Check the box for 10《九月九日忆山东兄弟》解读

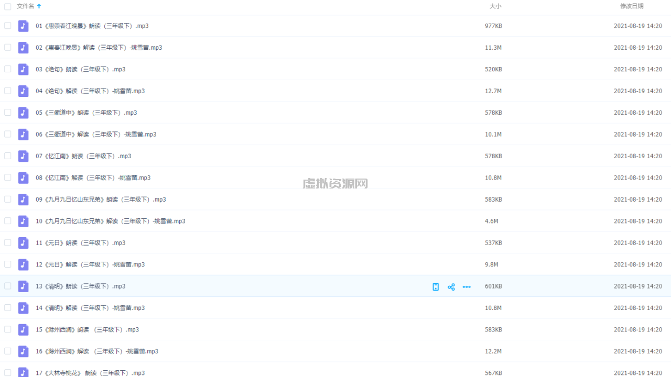pyautogui.click(x=7, y=221)
